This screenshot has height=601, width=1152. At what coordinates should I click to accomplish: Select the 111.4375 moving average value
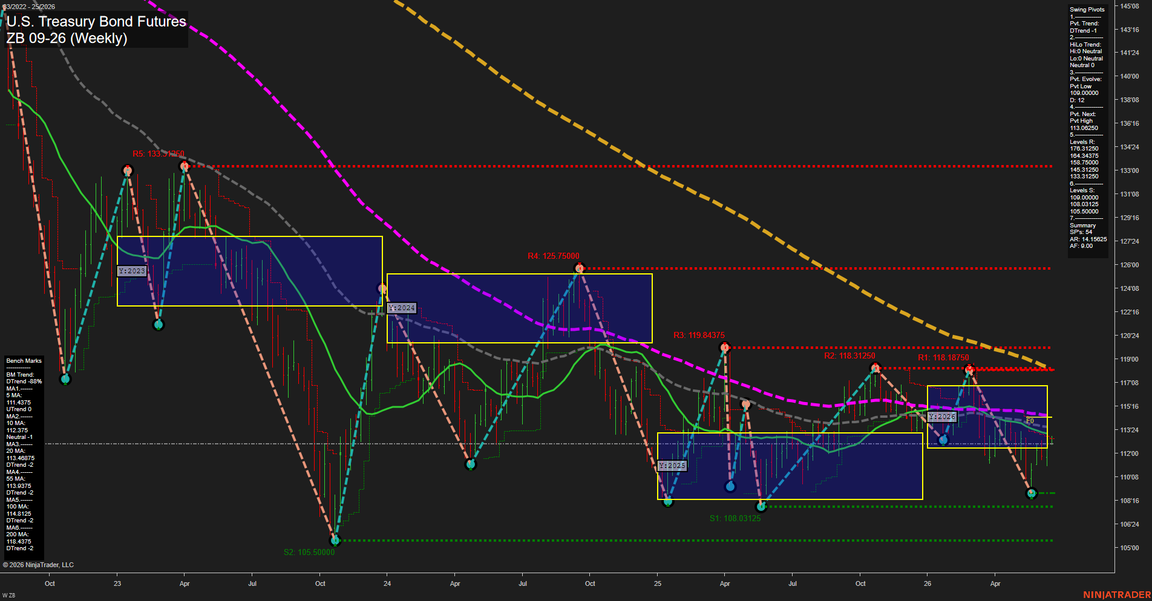coord(19,403)
